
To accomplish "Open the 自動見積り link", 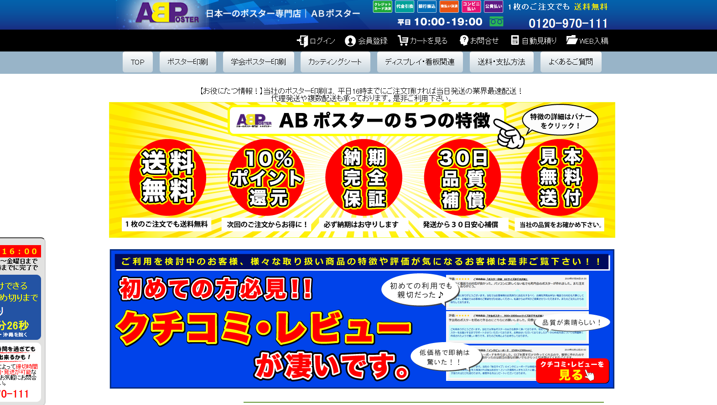I will tap(539, 41).
